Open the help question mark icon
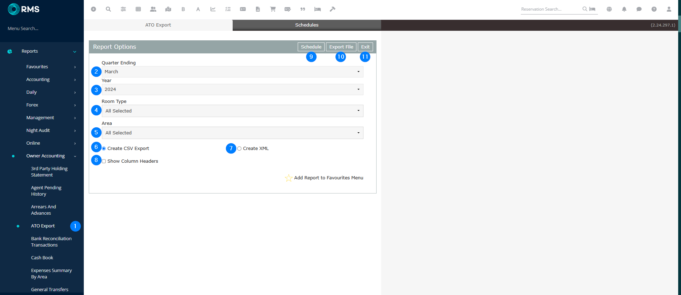 pyautogui.click(x=654, y=9)
